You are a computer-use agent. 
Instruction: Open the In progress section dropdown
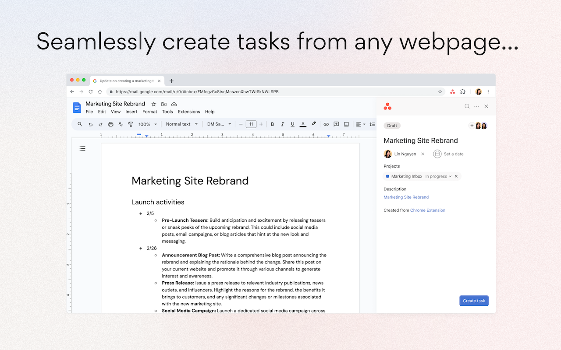438,176
